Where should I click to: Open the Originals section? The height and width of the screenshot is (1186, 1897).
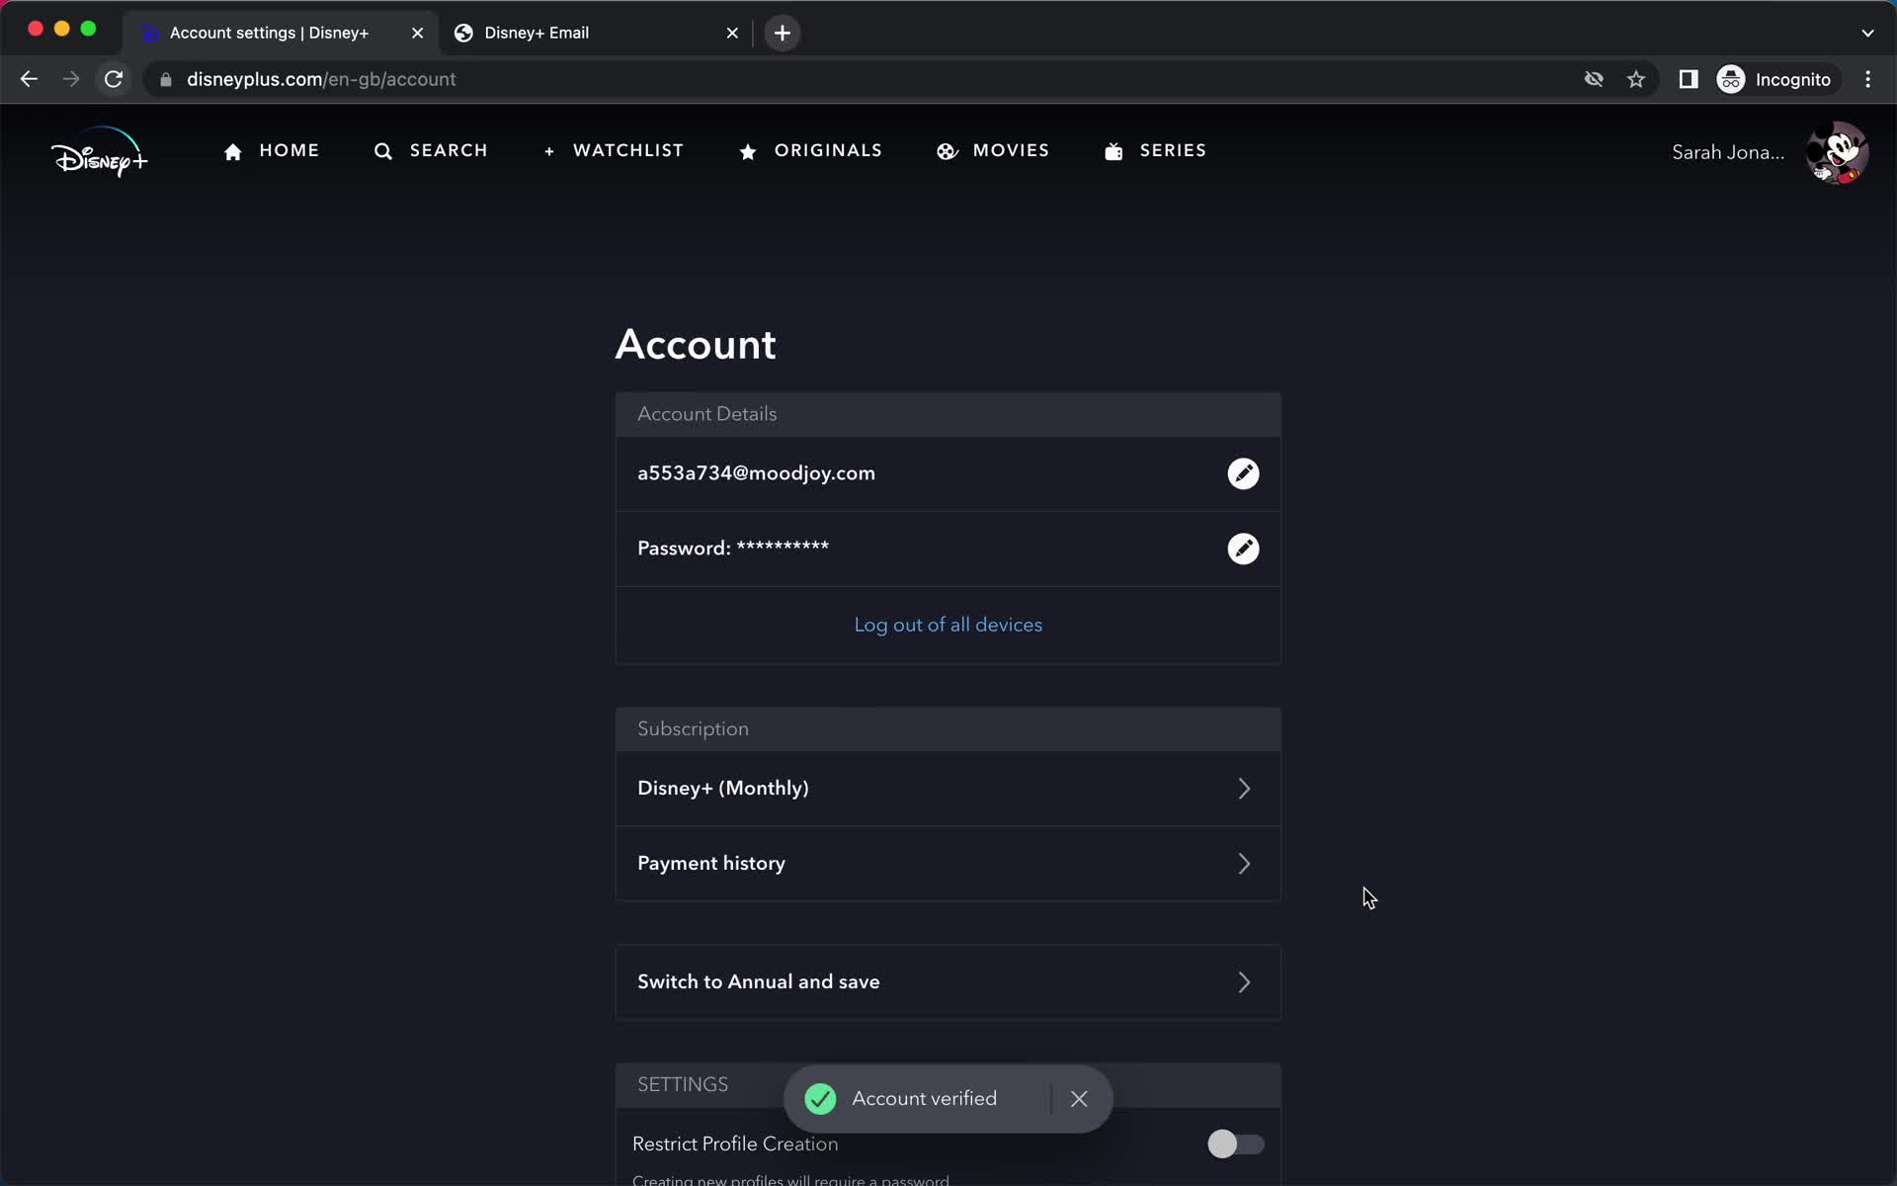coord(810,151)
